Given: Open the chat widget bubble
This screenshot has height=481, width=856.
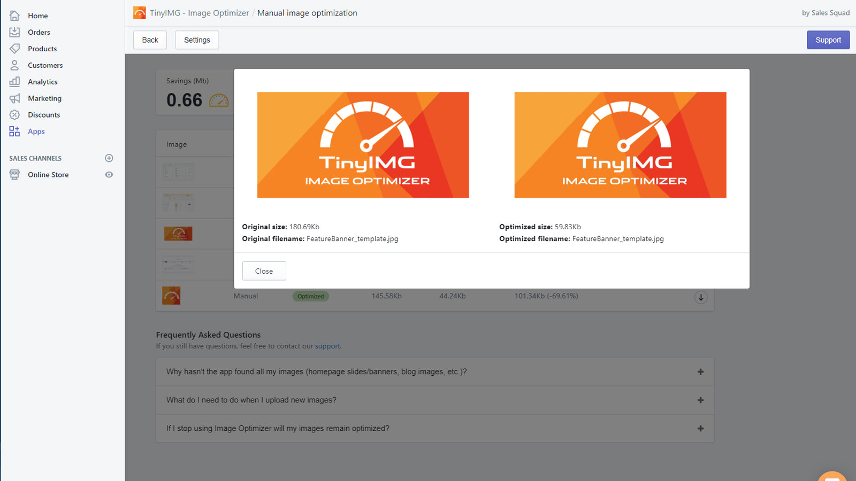Looking at the screenshot, I should pos(832,476).
